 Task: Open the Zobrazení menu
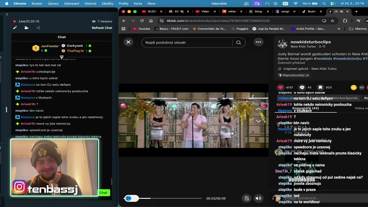(72, 3)
